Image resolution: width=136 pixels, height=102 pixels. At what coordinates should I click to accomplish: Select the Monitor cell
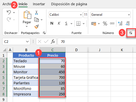[26, 72]
